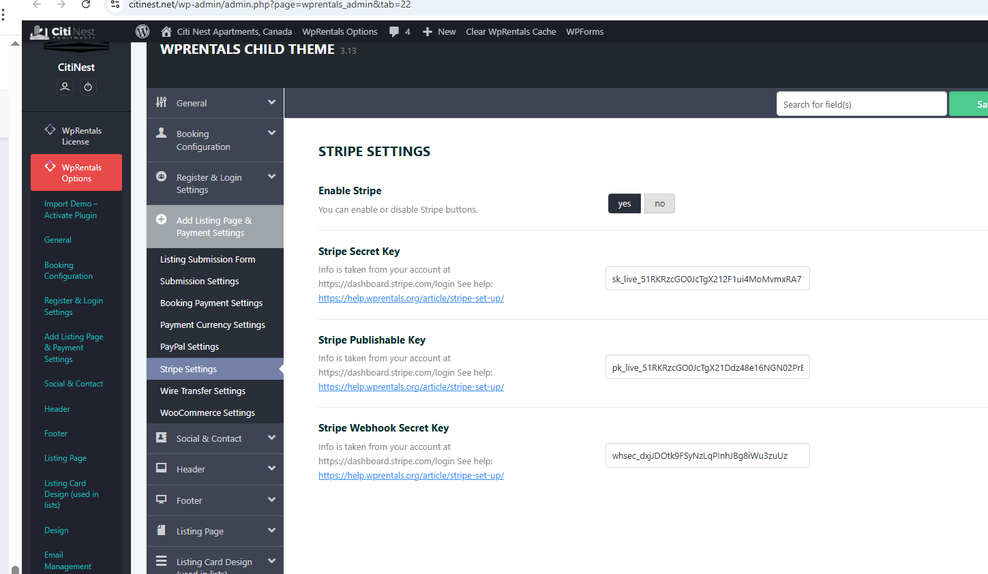Expand the Listing Page chevron

pos(271,530)
